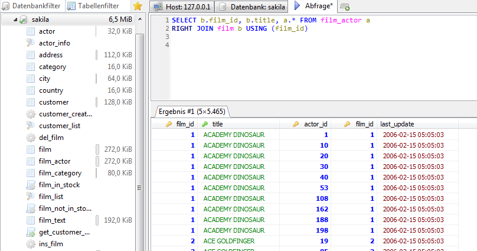Sort results by actor_id column header
Screen dimensions: 477x251
pos(315,124)
